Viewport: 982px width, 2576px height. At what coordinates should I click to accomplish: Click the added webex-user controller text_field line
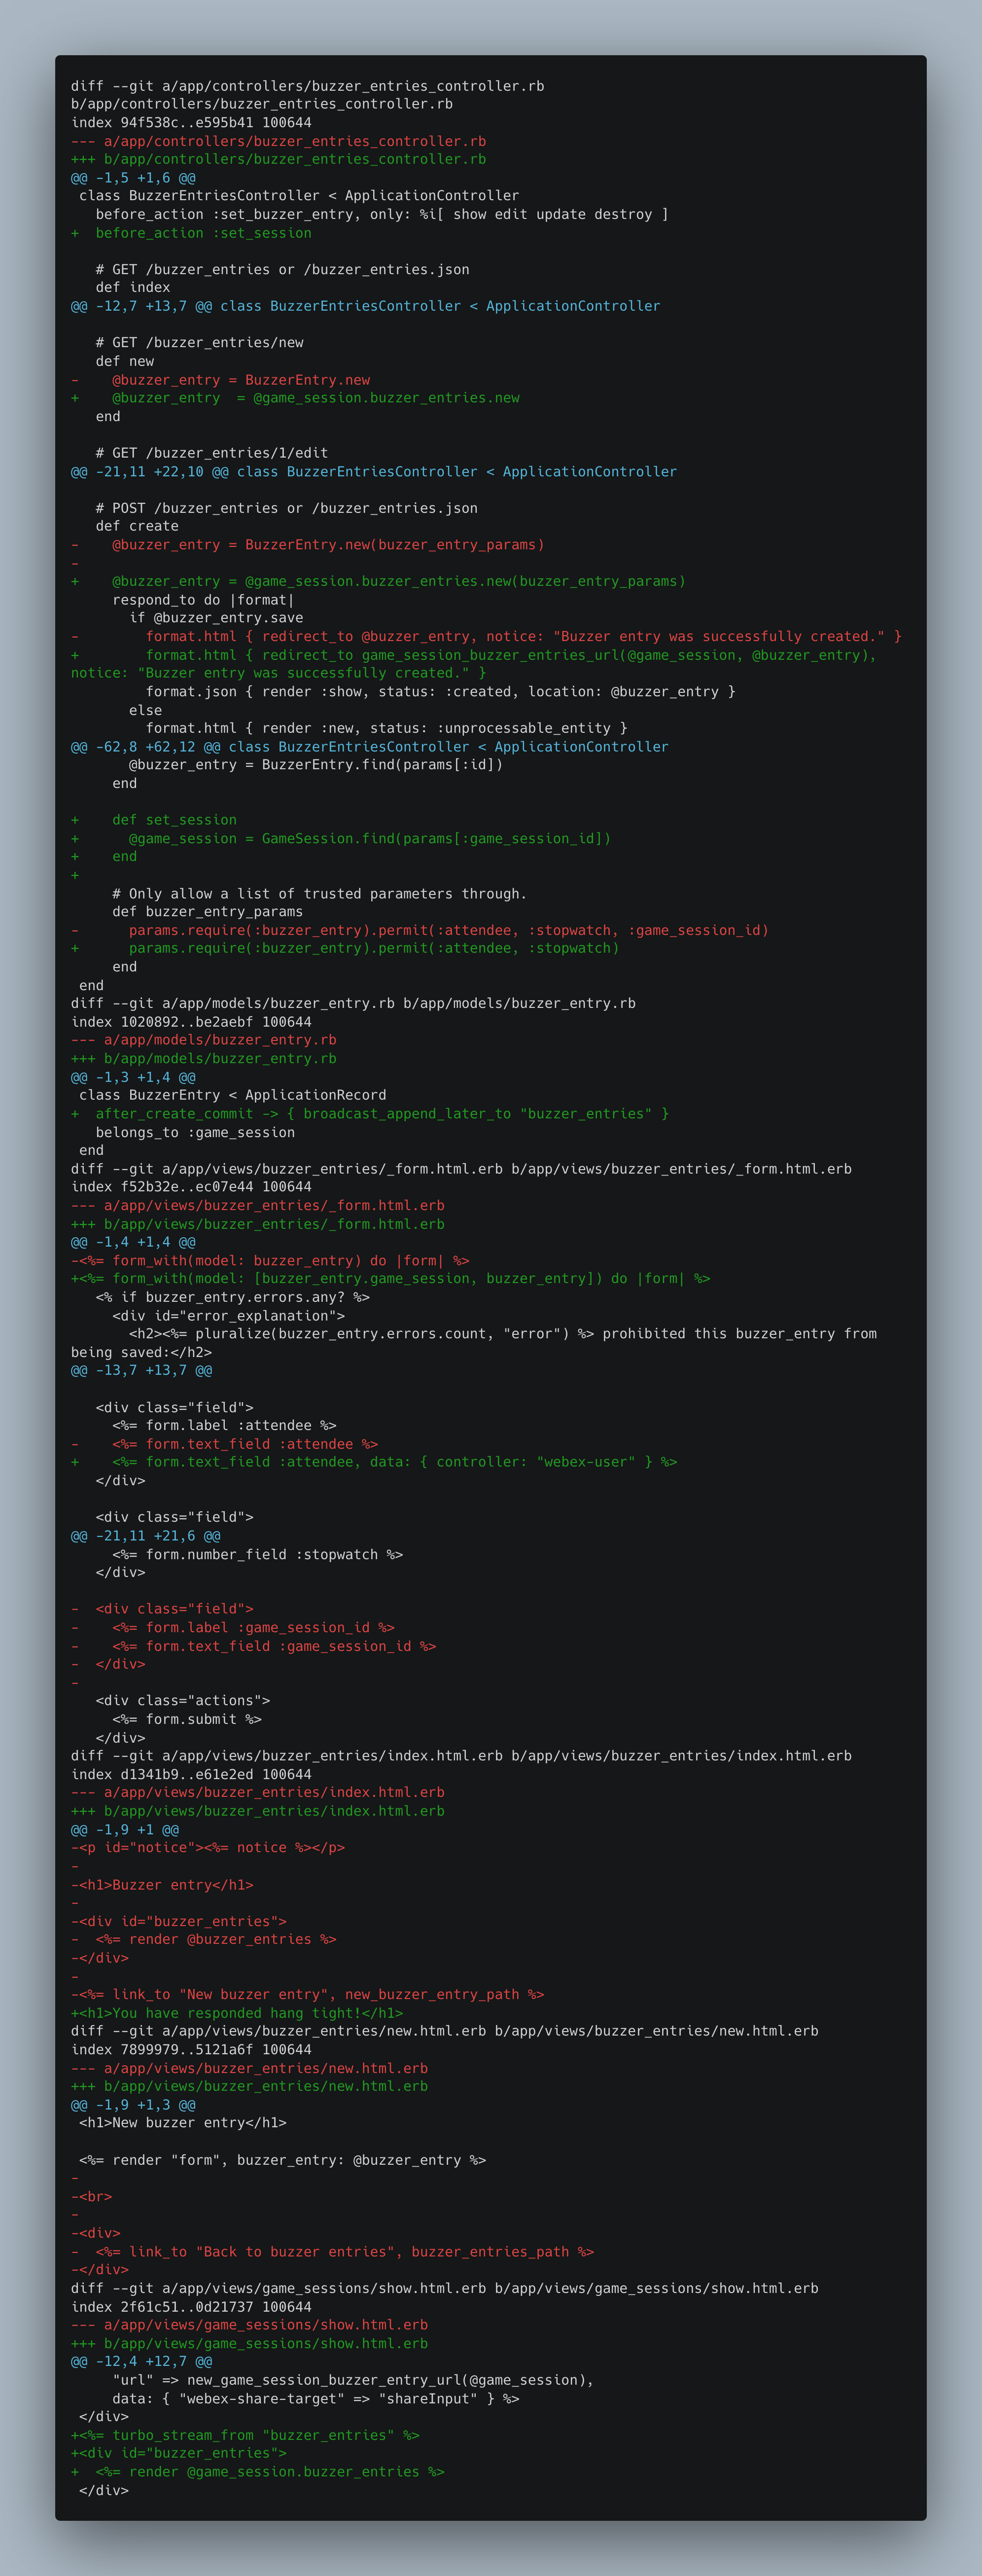pyautogui.click(x=374, y=1462)
